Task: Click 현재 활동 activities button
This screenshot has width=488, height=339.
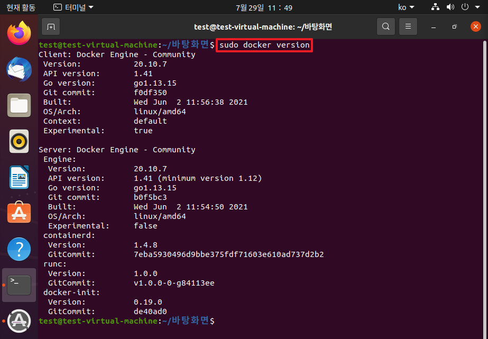Action: (21, 7)
